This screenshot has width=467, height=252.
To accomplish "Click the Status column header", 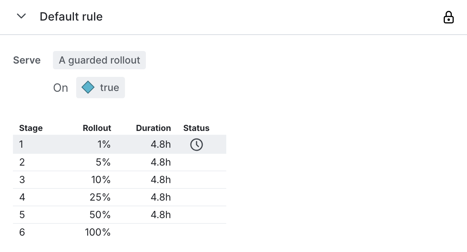I will [x=196, y=128].
